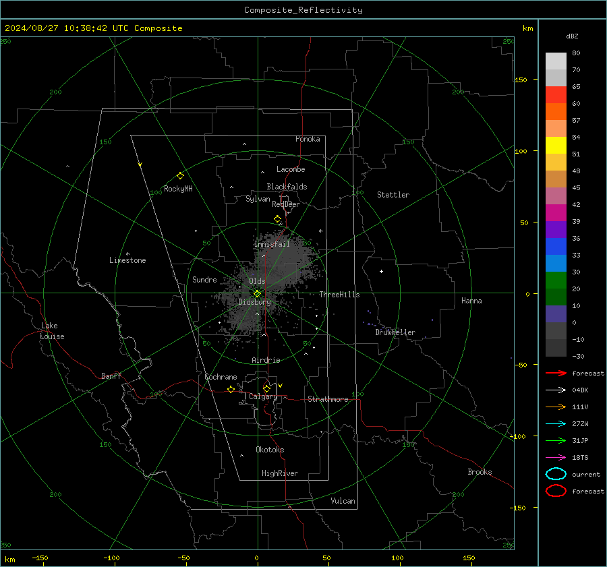This screenshot has width=607, height=567.
Task: Click the magenta 18TS arrow in legend
Action: coord(556,458)
